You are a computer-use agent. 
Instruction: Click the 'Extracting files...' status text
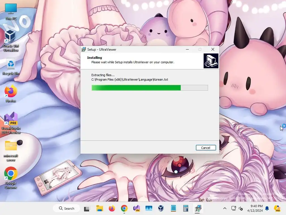pos(103,75)
